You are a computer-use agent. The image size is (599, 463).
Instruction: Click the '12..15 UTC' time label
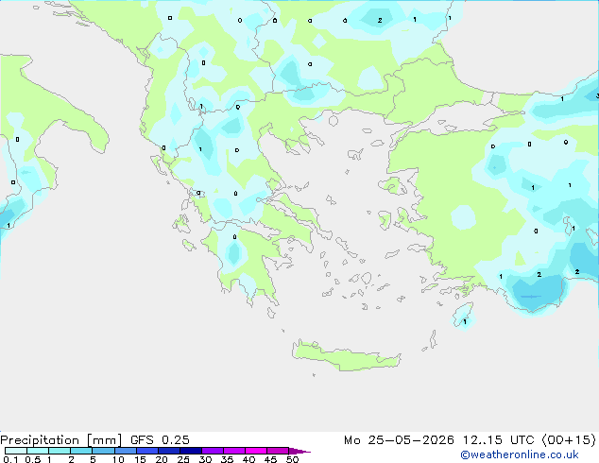coord(499,440)
